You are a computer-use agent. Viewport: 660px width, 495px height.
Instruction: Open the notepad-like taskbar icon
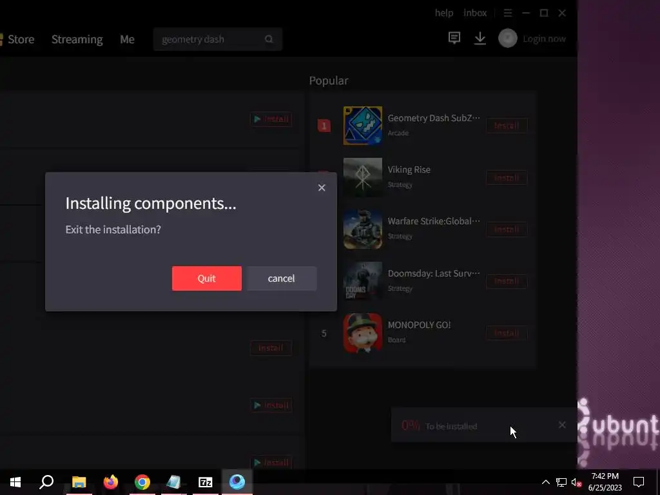point(174,482)
